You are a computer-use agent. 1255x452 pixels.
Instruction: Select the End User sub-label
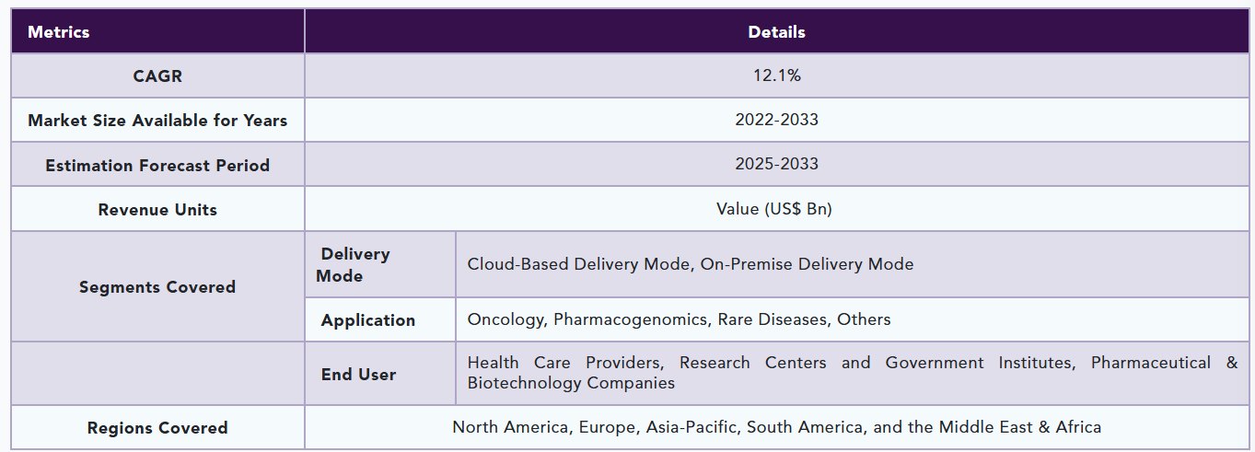click(x=358, y=375)
